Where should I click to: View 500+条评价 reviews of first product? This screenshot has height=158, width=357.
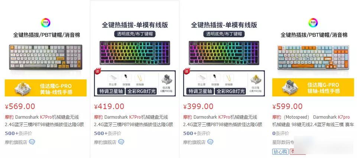click(x=19, y=133)
